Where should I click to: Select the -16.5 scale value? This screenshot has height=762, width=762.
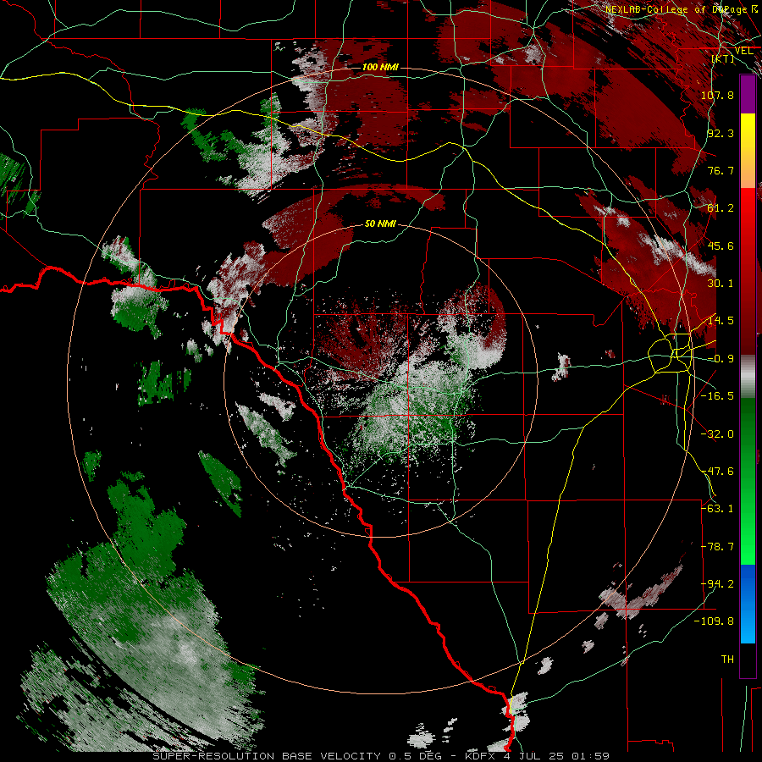click(717, 396)
